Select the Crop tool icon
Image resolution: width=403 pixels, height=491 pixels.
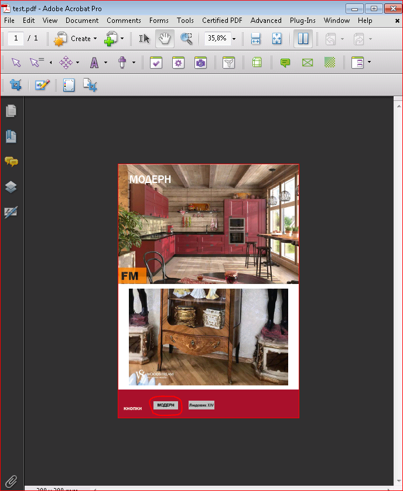pos(16,85)
